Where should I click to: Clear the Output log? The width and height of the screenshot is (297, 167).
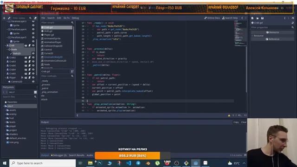coord(244,122)
